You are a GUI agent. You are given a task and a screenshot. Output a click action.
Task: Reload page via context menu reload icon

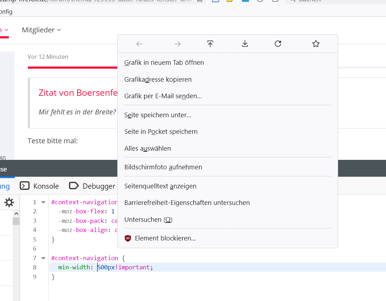click(278, 44)
